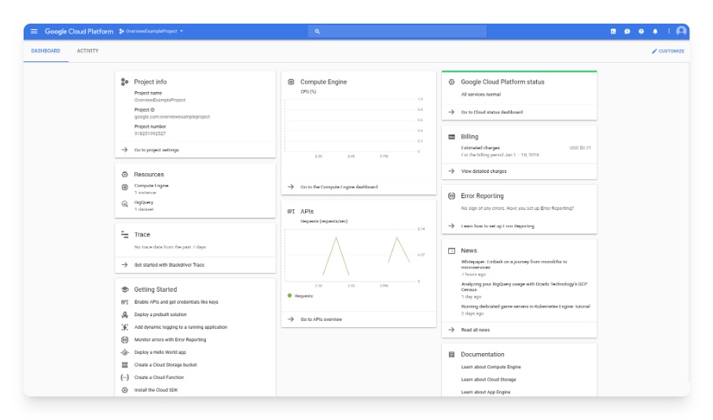Click the BigQuery icon under Resources
Viewport: 713px width, 420px height.
[x=124, y=204]
